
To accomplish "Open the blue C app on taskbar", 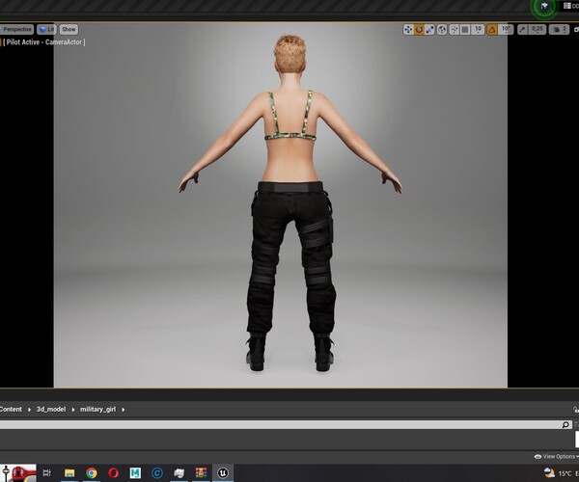I will [157, 472].
